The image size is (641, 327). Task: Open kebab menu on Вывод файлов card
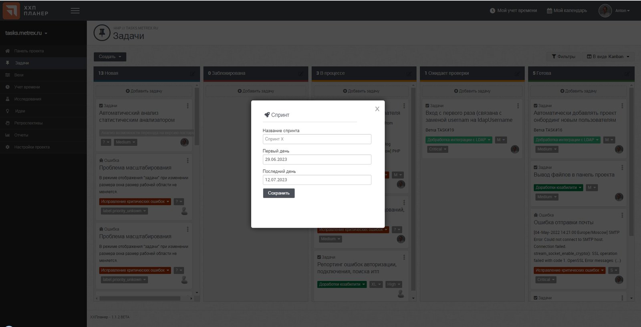coord(622,167)
